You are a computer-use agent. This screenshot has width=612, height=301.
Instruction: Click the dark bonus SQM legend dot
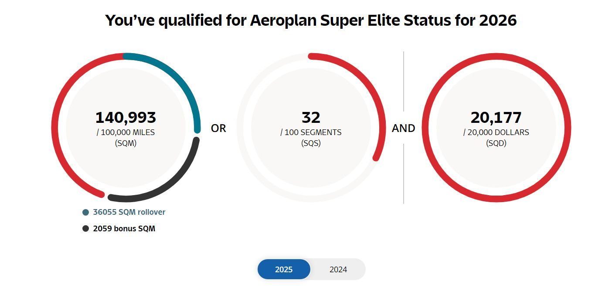85,228
